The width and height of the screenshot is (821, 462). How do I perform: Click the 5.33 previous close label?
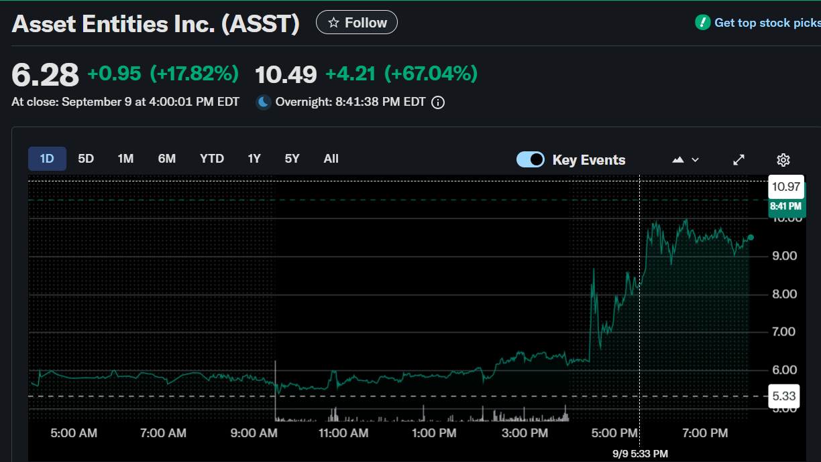click(784, 396)
